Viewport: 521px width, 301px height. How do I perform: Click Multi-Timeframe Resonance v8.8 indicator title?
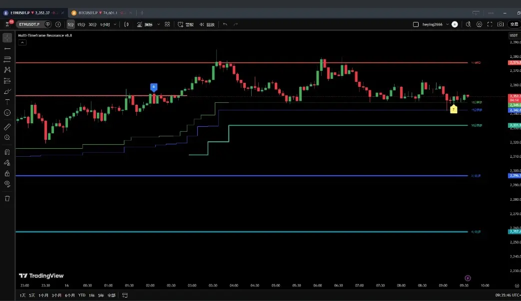tap(45, 35)
